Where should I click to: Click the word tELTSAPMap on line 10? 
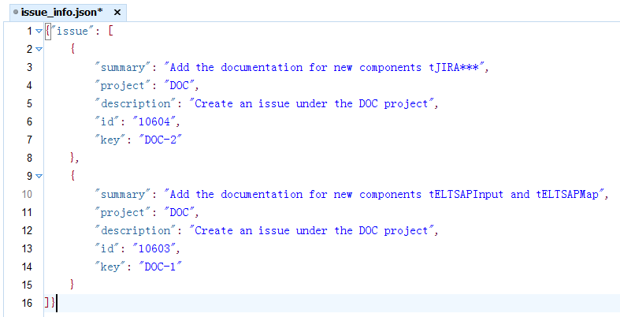coord(571,194)
